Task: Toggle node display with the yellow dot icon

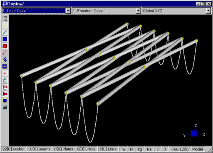Action: (5, 26)
